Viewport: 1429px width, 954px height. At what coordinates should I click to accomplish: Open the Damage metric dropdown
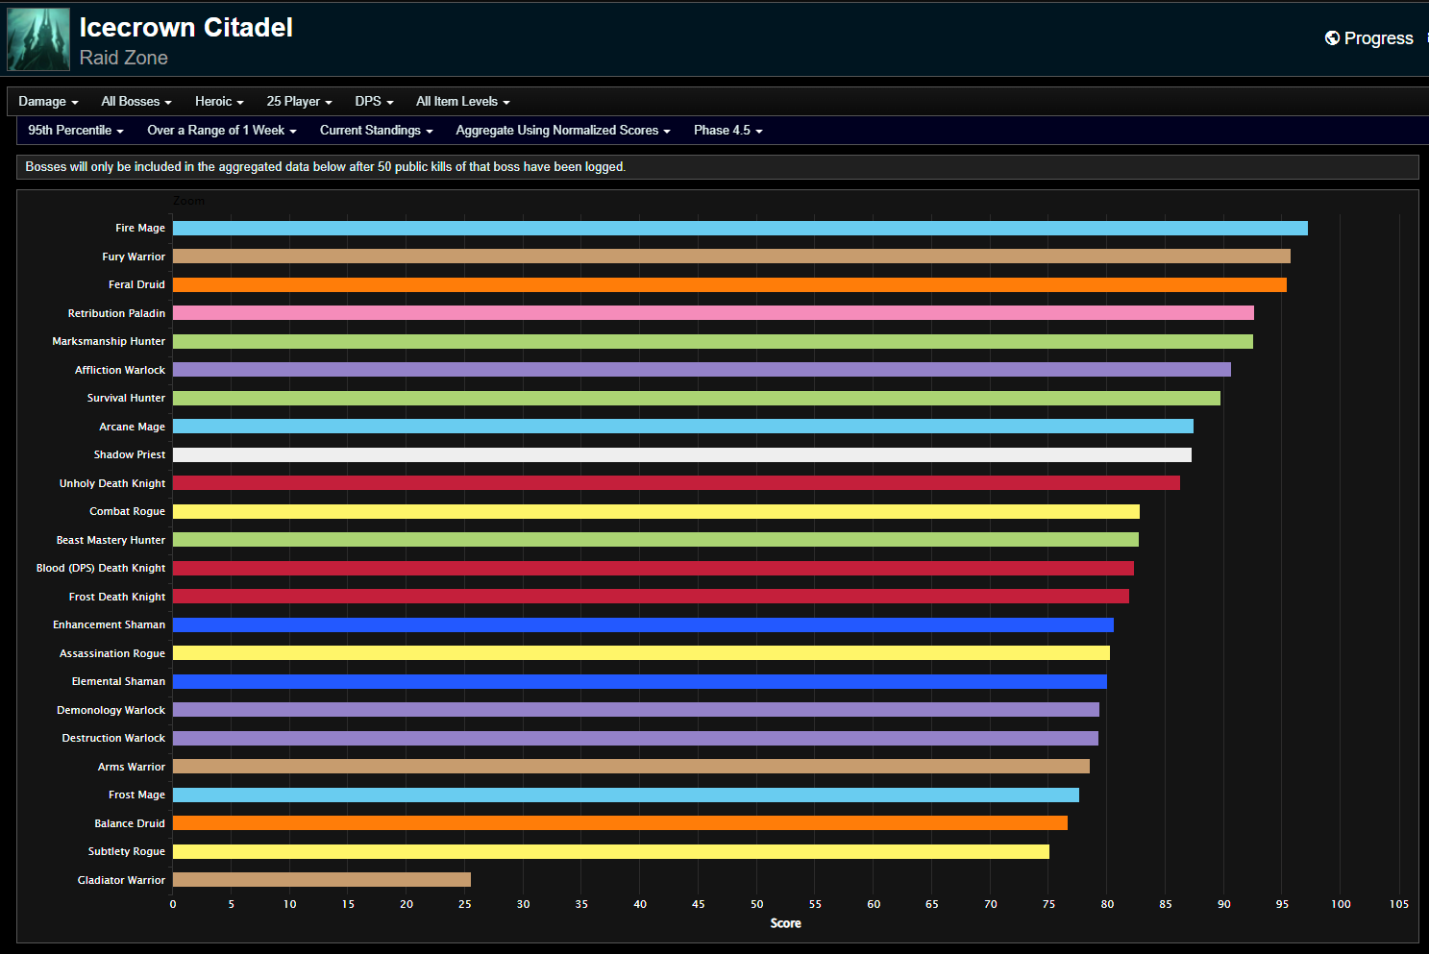46,101
